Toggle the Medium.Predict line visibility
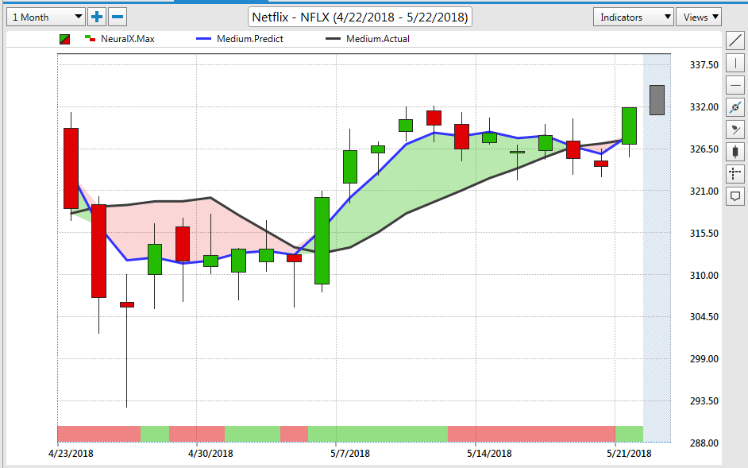The height and width of the screenshot is (468, 748). [x=249, y=39]
